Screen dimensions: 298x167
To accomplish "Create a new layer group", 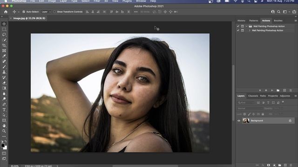I will (x=279, y=165).
